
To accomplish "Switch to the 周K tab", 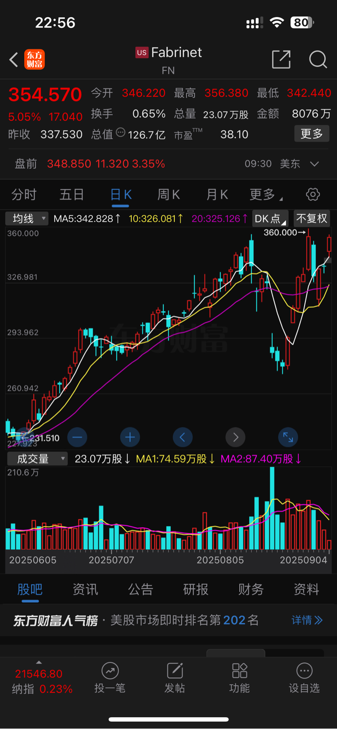I will click(x=168, y=195).
